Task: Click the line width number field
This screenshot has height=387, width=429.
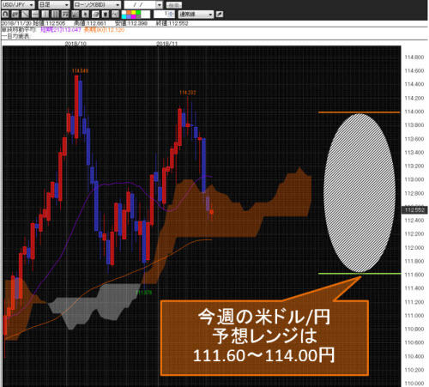Action: 164,15
